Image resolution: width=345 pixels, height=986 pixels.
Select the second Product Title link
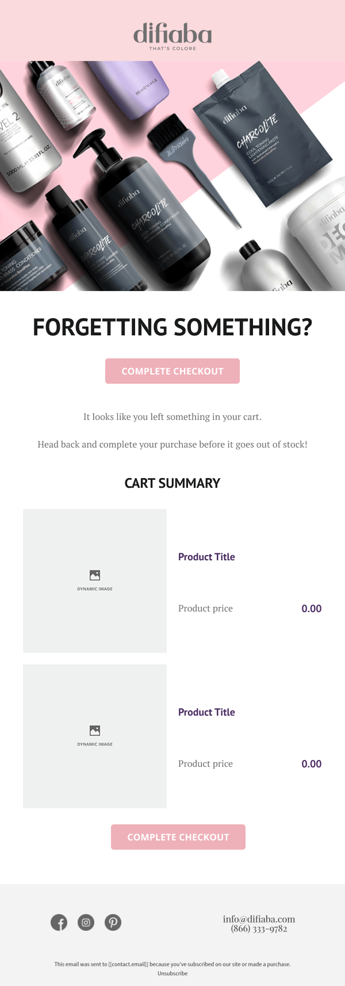(x=206, y=712)
